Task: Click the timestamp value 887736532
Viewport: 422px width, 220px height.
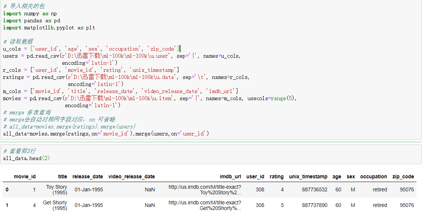Action: [x=314, y=190]
